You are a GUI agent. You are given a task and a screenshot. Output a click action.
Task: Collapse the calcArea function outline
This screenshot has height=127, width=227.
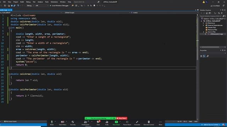(10, 74)
